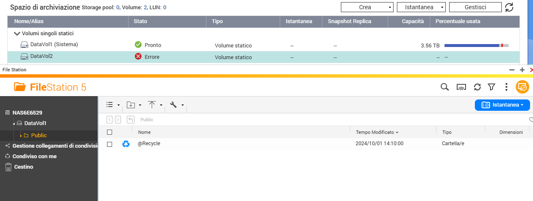Click the orange background tasks icon
Screen dimensions: 533x201
tap(522, 87)
